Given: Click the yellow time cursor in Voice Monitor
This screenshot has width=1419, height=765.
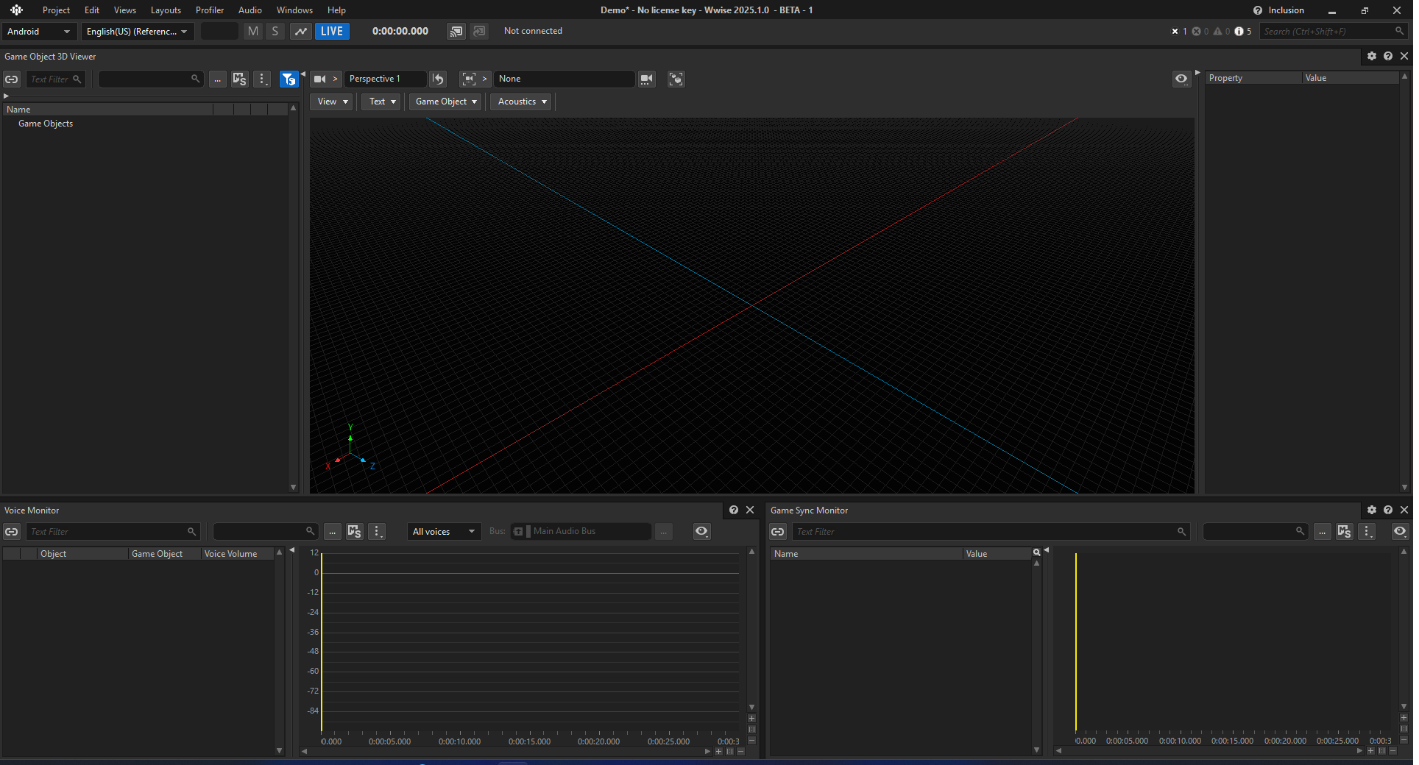Looking at the screenshot, I should click(x=322, y=641).
